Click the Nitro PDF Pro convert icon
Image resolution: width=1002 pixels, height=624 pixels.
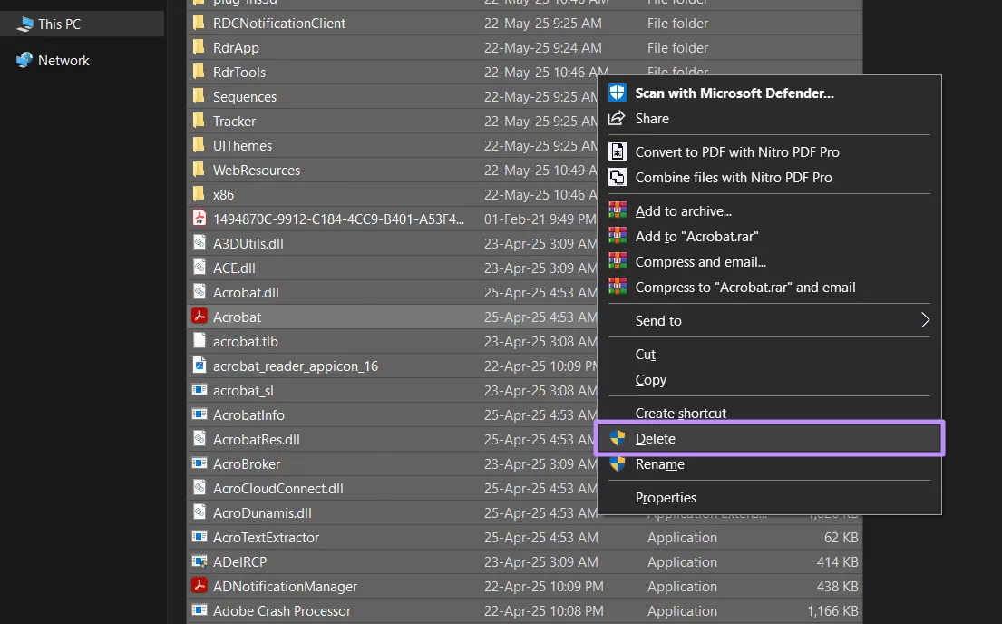point(618,151)
